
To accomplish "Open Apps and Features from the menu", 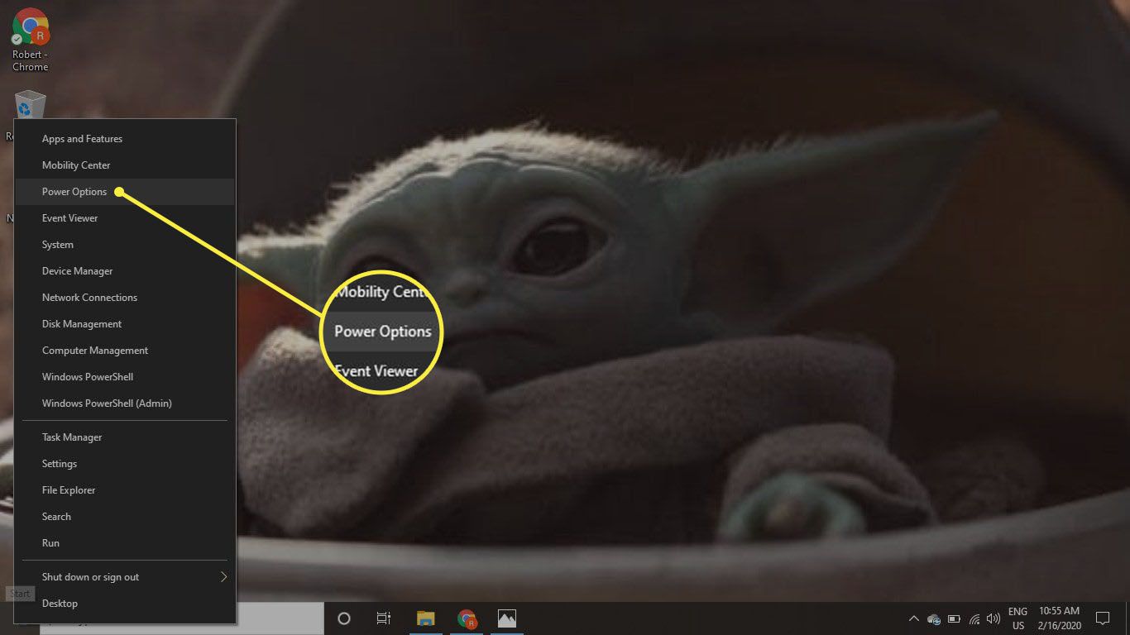I will coord(125,139).
